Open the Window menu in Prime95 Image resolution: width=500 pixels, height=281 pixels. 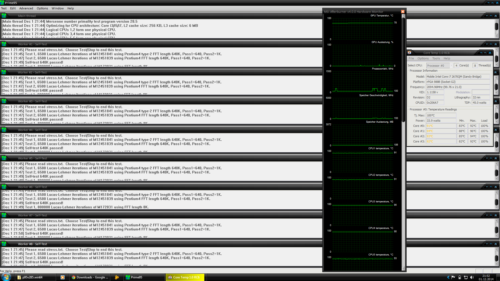[x=58, y=8]
